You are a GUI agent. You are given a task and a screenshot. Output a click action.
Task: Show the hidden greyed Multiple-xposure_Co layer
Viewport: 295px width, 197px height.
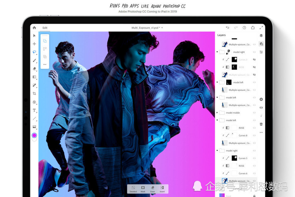click(254, 75)
